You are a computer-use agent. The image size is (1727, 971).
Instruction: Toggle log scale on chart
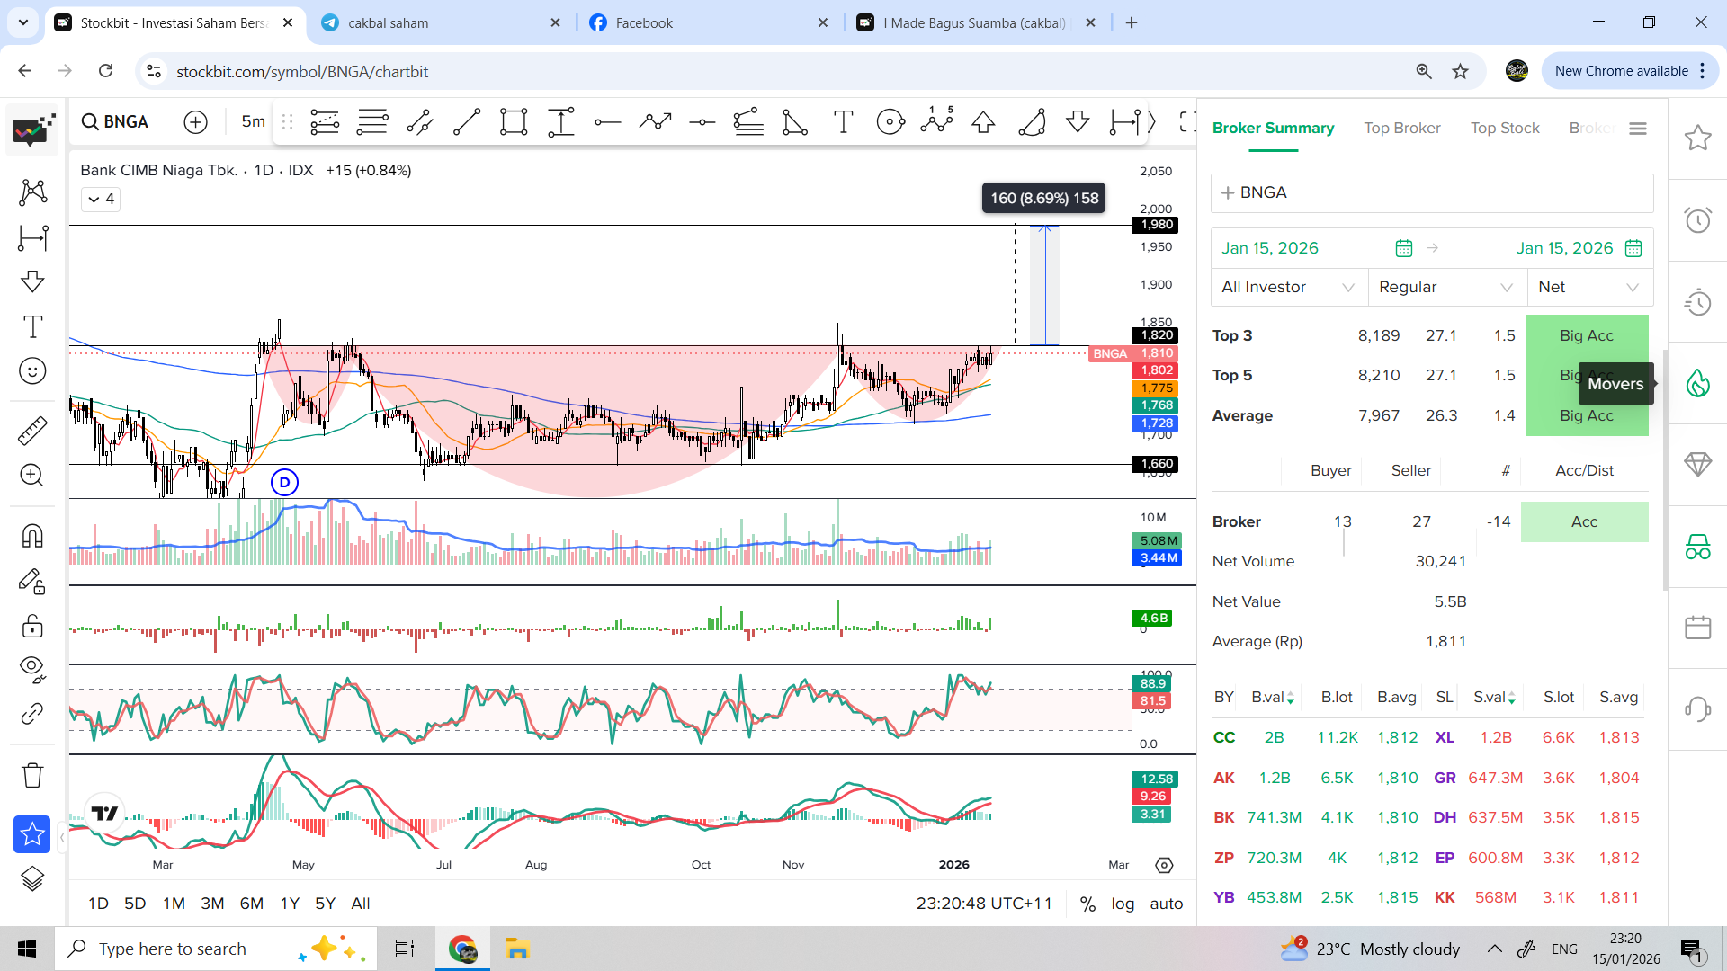click(x=1122, y=904)
